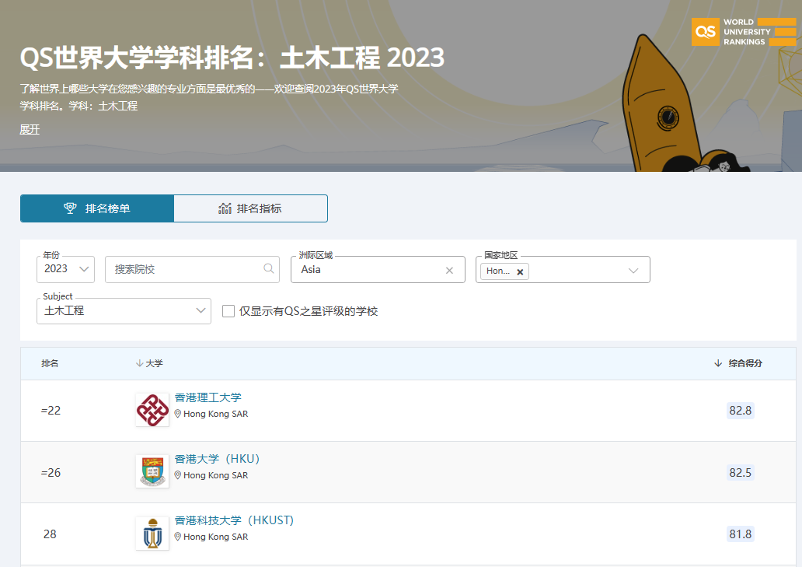802x567 pixels.
Task: Click the magnifier search icon
Action: coord(269,268)
